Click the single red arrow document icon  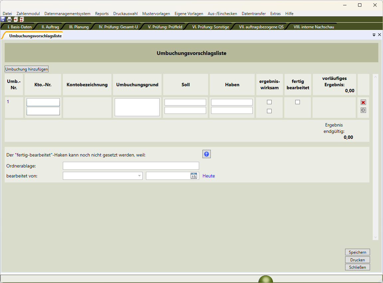click(15, 19)
